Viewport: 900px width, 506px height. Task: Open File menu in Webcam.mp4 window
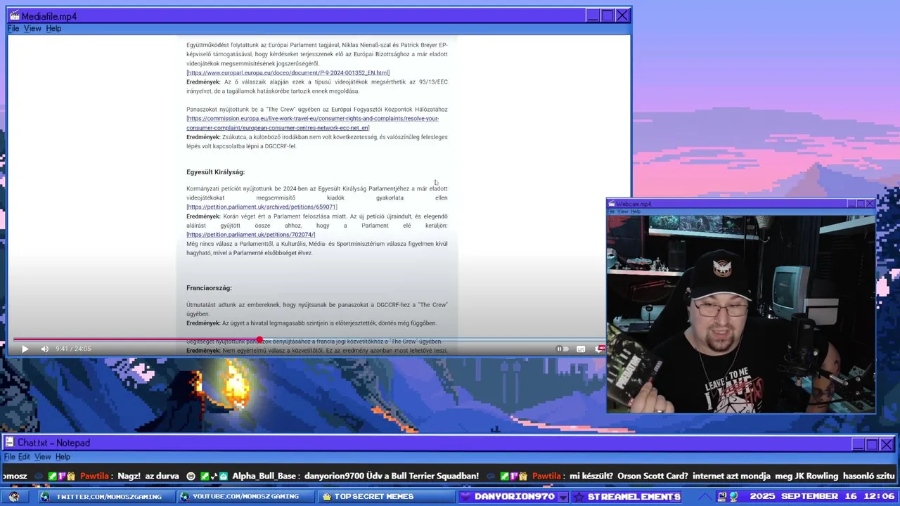pyautogui.click(x=611, y=212)
